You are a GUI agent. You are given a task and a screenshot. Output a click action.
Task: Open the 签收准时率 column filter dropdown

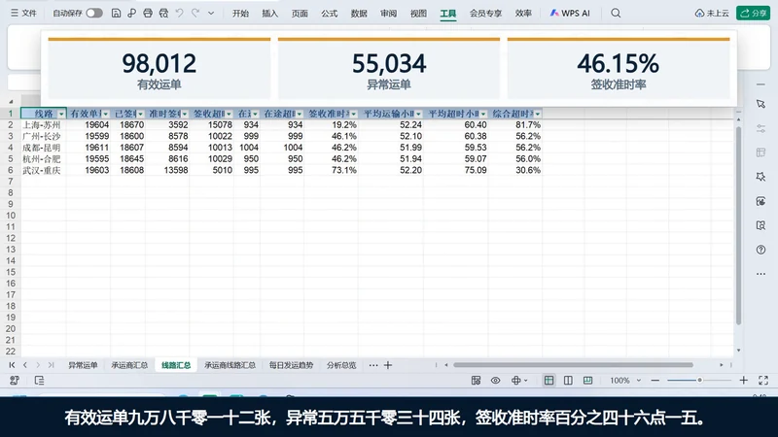coord(353,114)
